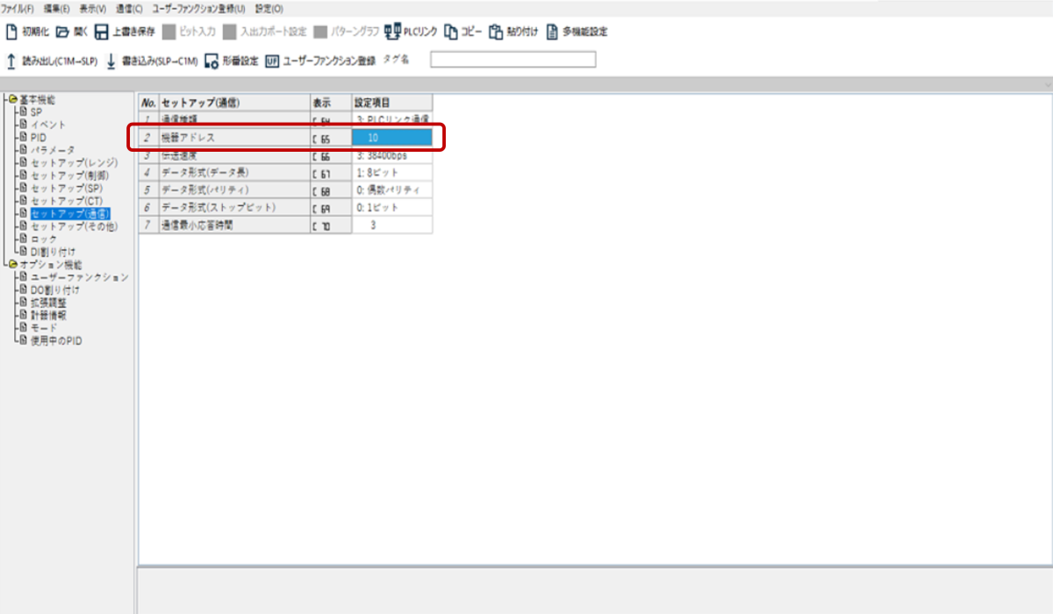
Task: Select PID in the tree
Action: (x=39, y=138)
